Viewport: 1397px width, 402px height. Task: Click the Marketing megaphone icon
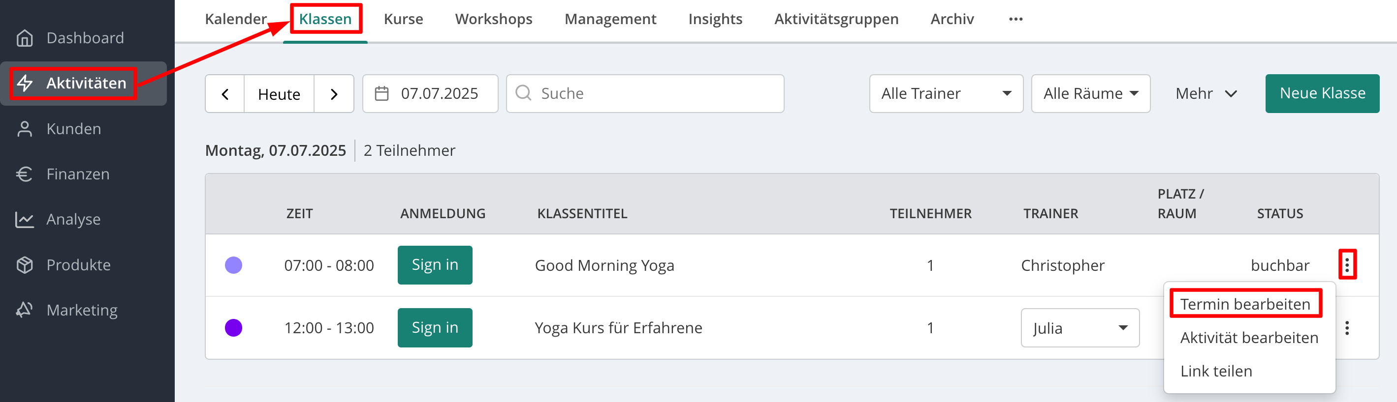25,310
